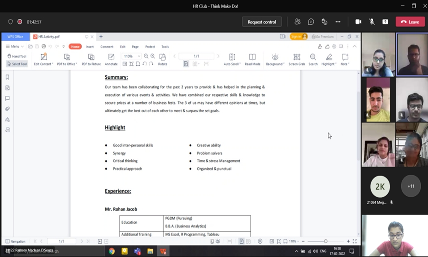Click the Sign in button

pos(299,36)
